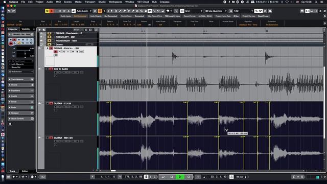The height and width of the screenshot is (184, 327).
Task: Open the Auto-Scroll settings dropdown arrow
Action: 104,11
